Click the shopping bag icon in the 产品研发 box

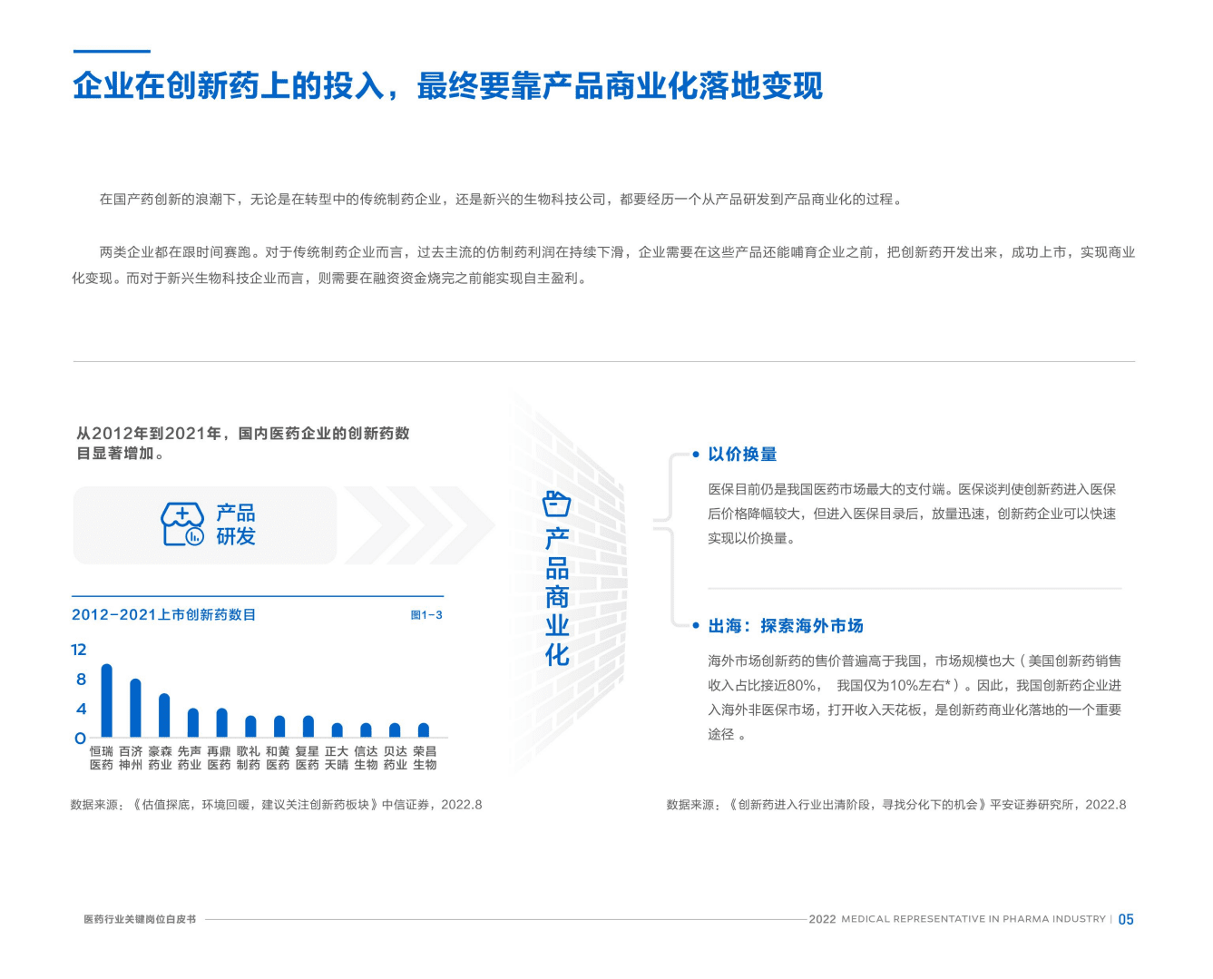(183, 524)
